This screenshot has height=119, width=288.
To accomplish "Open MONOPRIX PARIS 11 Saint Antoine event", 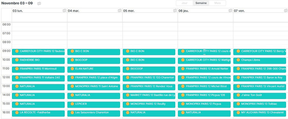I will click(x=94, y=87).
